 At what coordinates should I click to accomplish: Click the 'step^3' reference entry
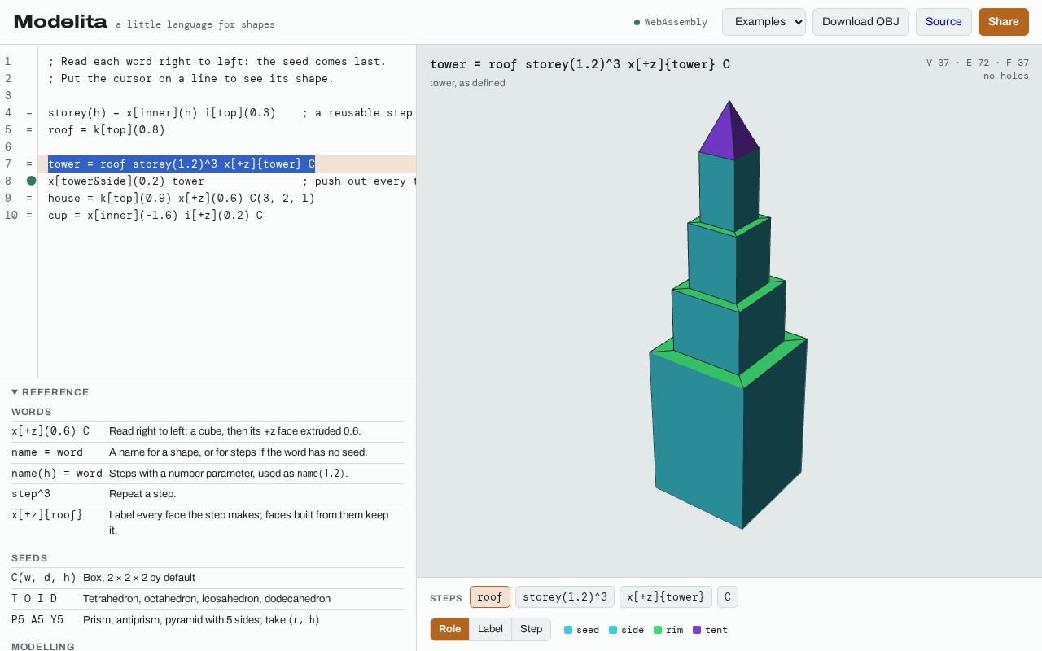pyautogui.click(x=208, y=494)
